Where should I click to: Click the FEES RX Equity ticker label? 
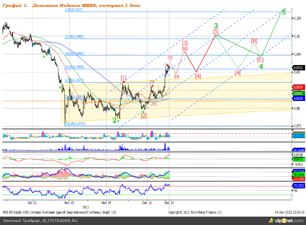click(x=12, y=212)
